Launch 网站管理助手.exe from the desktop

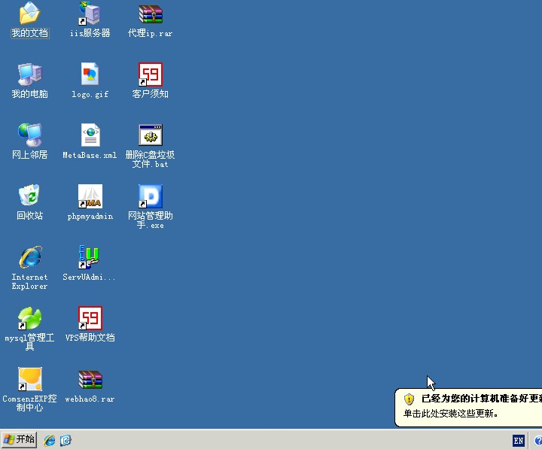tap(151, 197)
